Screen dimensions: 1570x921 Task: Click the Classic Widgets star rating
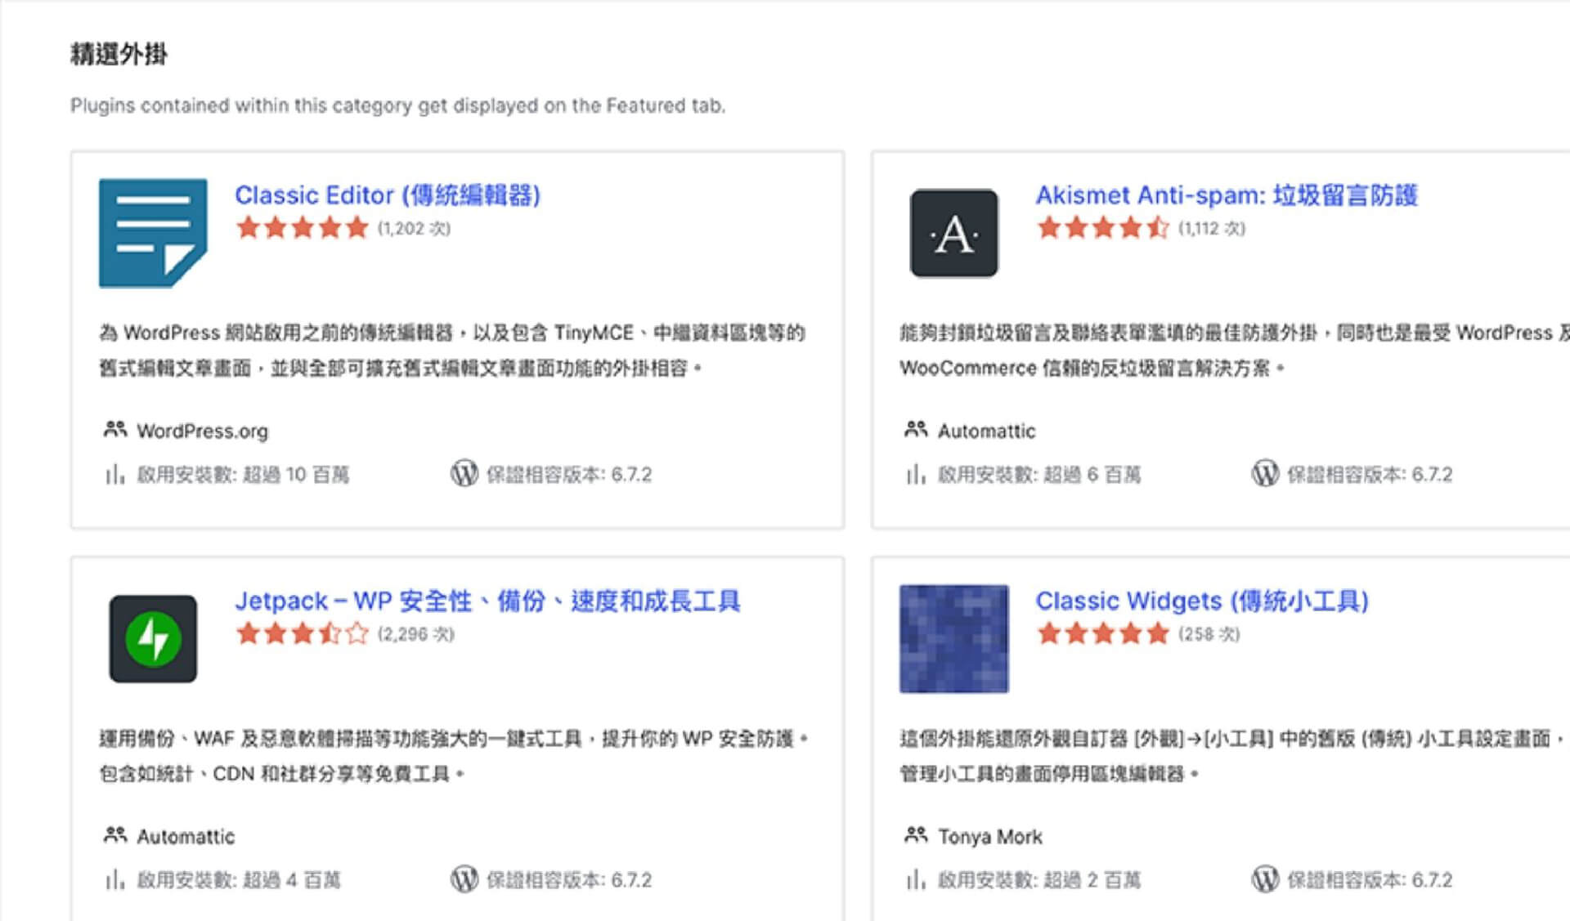(1103, 633)
